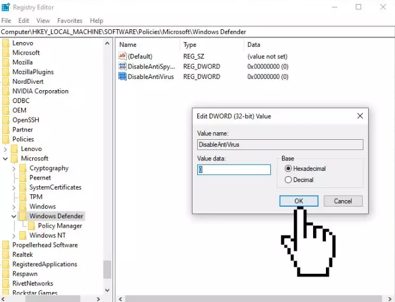Viewport: 395px width, 302px height.
Task: Cancel the Edit DWORD dialog
Action: [x=343, y=201]
